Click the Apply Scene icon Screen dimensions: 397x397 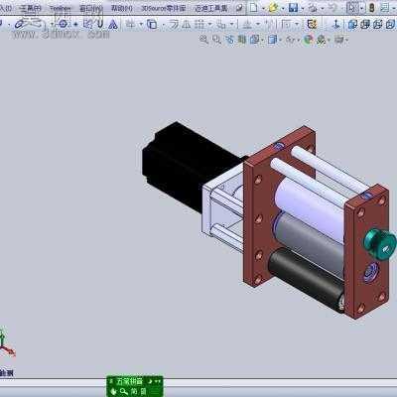(322, 40)
